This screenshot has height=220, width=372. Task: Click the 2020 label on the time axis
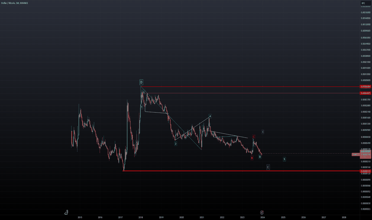tap(182, 217)
